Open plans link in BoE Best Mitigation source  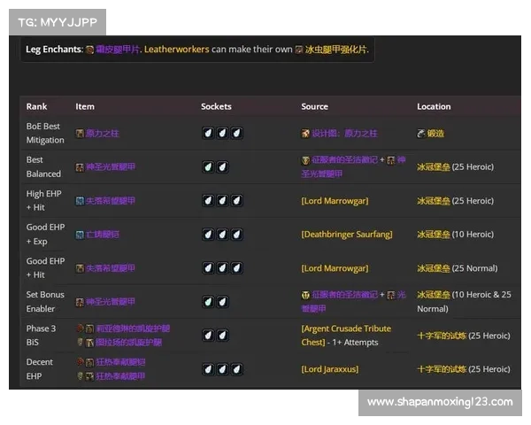344,134
